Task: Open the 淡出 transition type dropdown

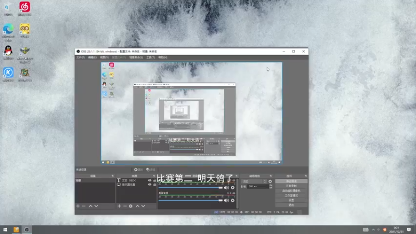Action: tap(254, 181)
